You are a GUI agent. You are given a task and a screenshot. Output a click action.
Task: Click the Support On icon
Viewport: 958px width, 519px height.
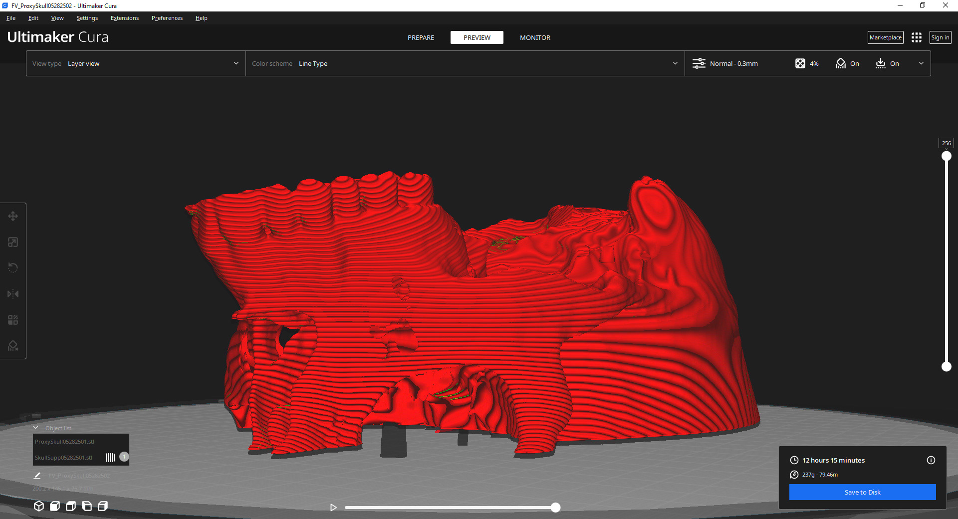point(841,63)
